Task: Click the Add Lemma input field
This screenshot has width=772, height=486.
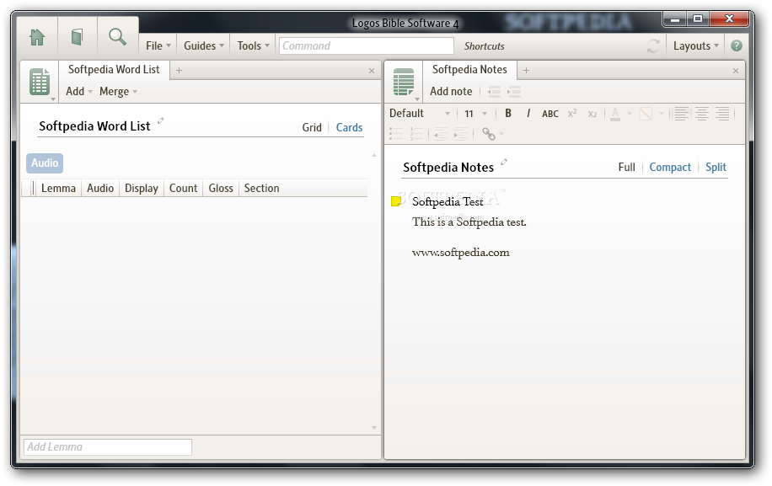Action: (108, 447)
